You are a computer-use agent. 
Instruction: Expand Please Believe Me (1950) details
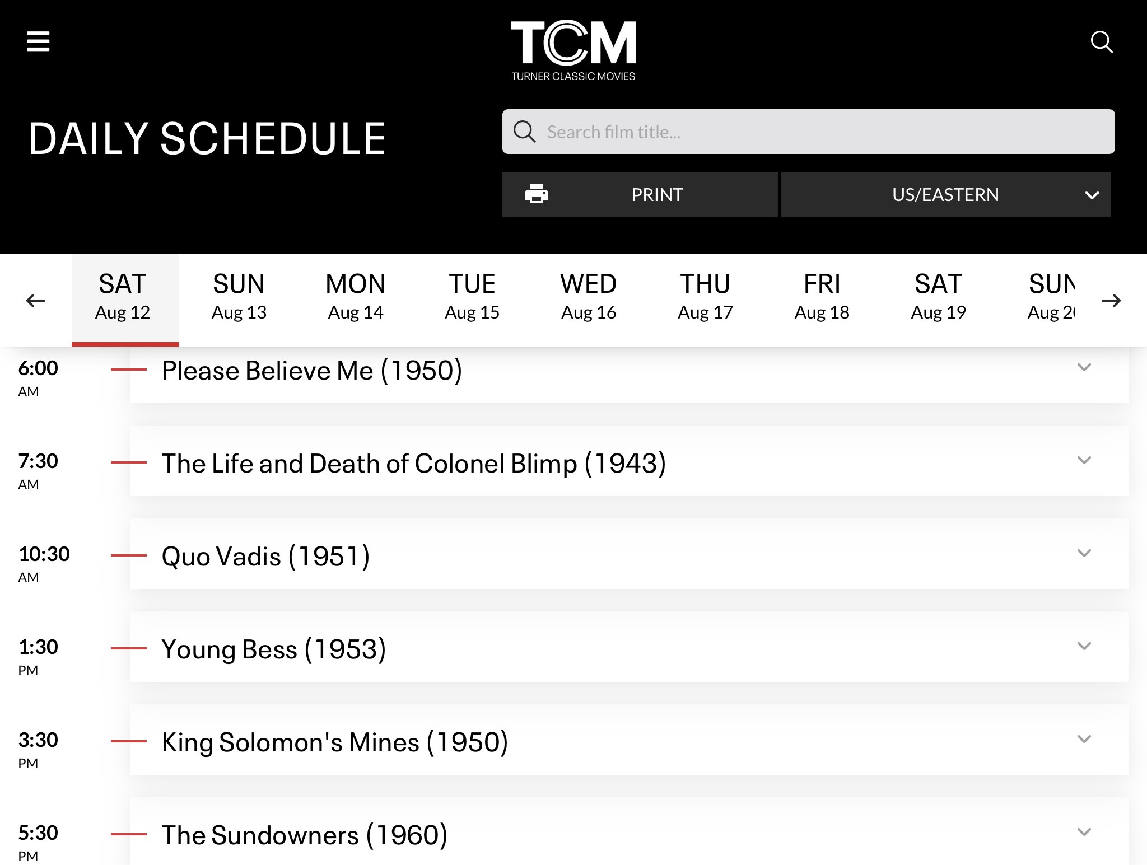tap(1084, 367)
